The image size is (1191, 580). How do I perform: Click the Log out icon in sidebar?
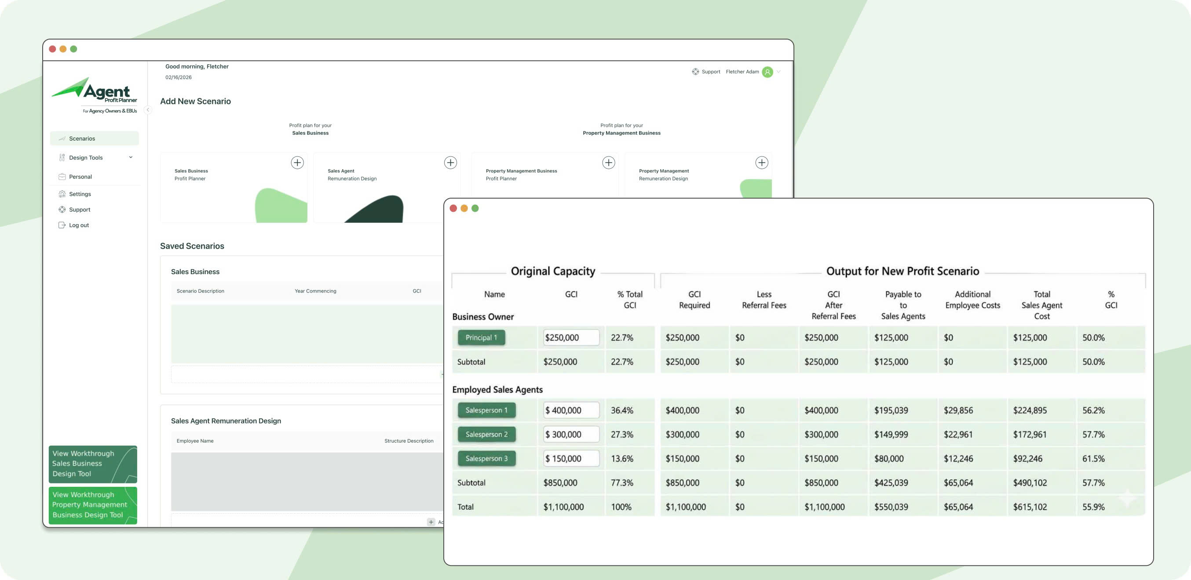coord(62,225)
